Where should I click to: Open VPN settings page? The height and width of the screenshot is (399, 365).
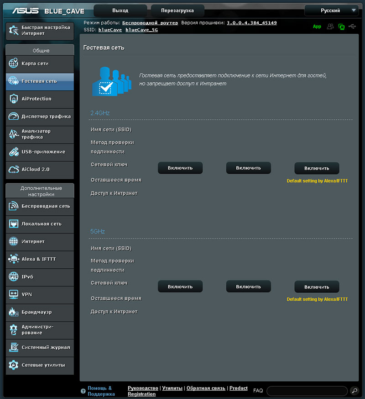(40, 294)
